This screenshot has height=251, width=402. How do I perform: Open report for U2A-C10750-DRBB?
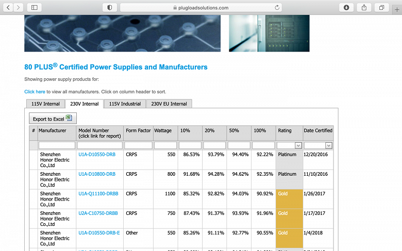98,213
